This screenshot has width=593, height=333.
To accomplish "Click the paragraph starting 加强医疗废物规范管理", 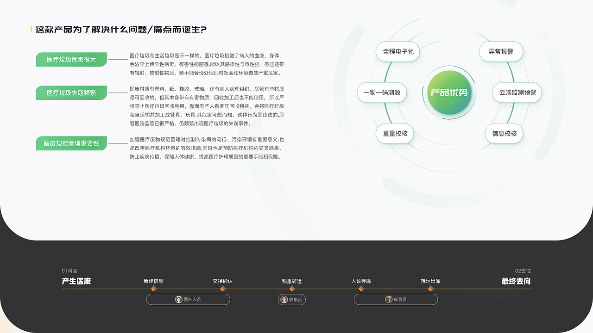I will click(207, 148).
